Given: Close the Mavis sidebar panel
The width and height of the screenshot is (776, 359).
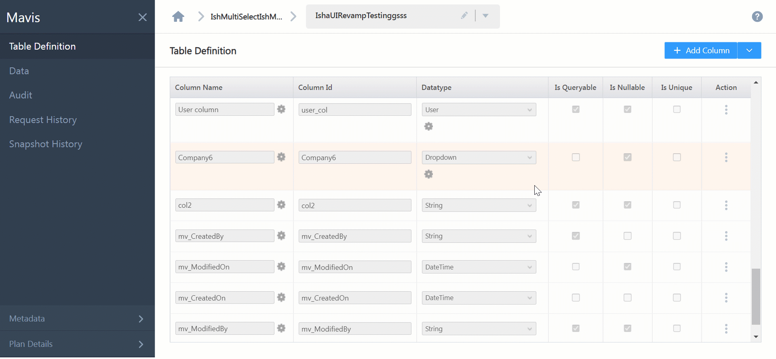Looking at the screenshot, I should 142,17.
